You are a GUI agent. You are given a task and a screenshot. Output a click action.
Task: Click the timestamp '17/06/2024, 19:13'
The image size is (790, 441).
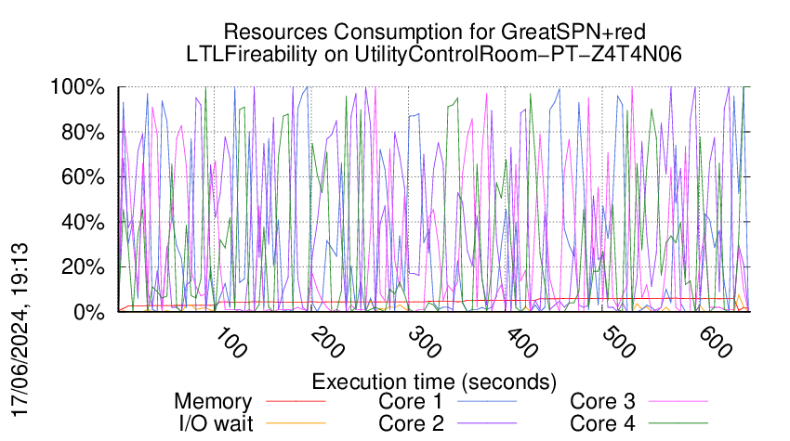point(20,331)
